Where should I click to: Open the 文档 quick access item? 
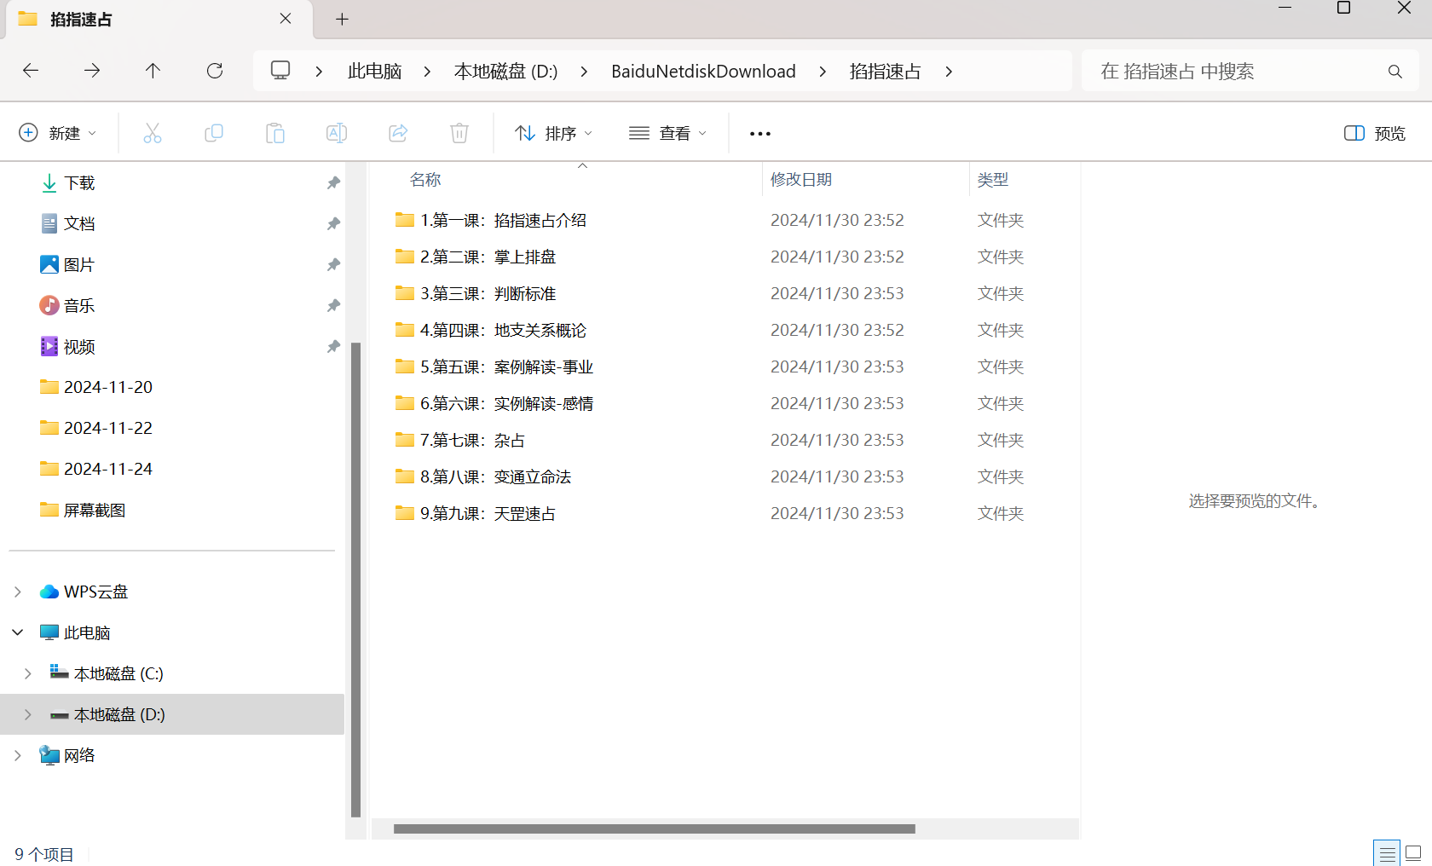(x=79, y=223)
